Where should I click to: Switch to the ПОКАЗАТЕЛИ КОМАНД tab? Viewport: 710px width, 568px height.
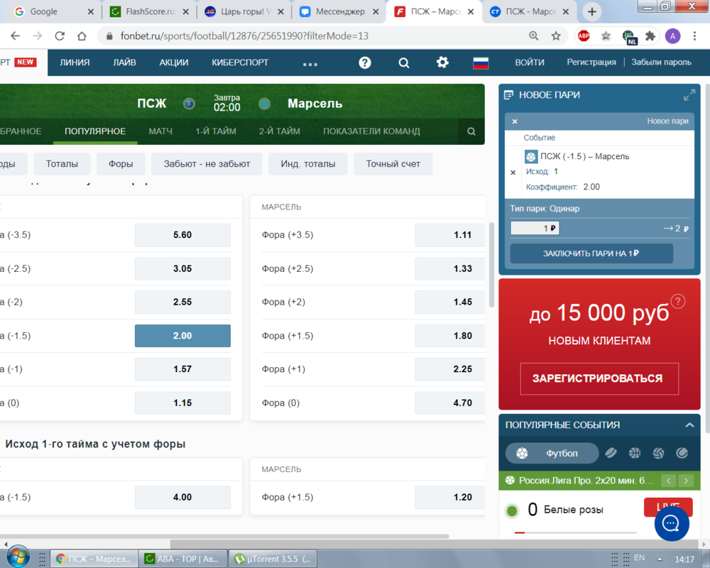click(371, 131)
